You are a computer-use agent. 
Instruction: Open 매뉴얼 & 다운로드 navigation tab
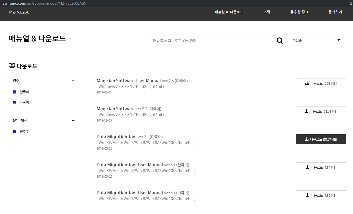point(229,12)
